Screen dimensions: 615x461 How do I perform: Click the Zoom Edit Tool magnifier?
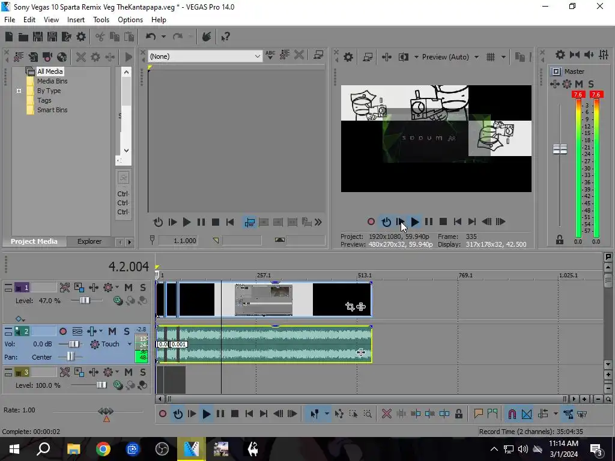click(368, 414)
